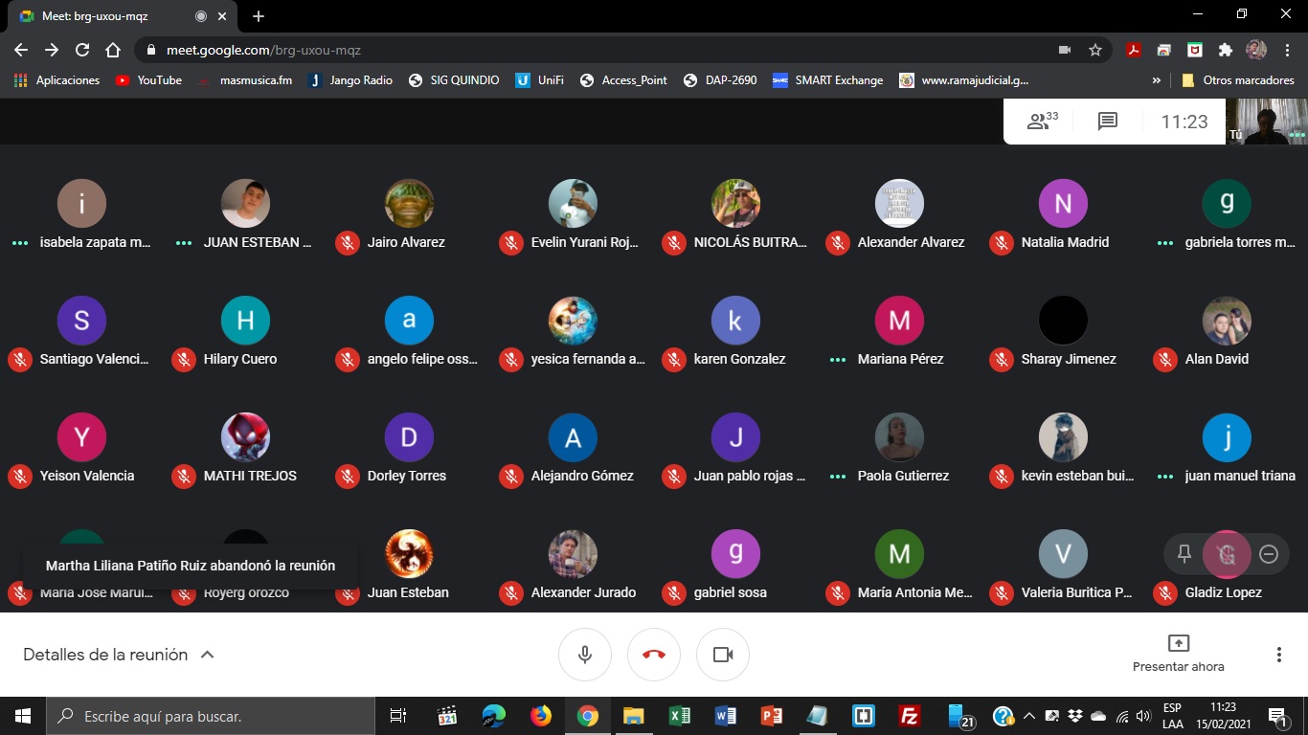Click Present now screen-share icon
The image size is (1308, 735).
click(x=1178, y=643)
